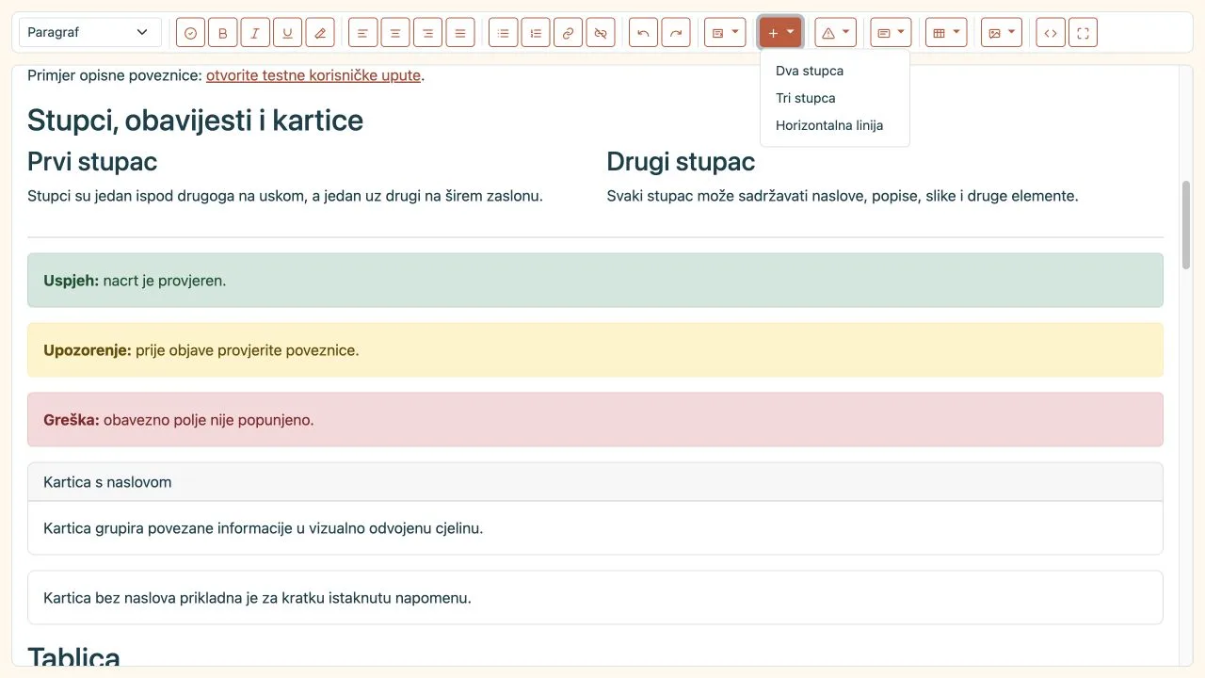Screen dimensions: 1205x678
Task: Undo the last change
Action: click(644, 33)
